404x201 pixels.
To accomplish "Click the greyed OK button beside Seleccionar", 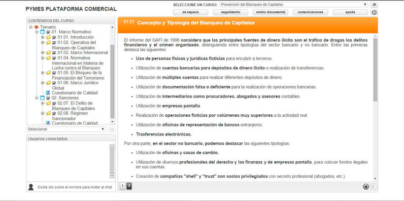I will (112, 129).
